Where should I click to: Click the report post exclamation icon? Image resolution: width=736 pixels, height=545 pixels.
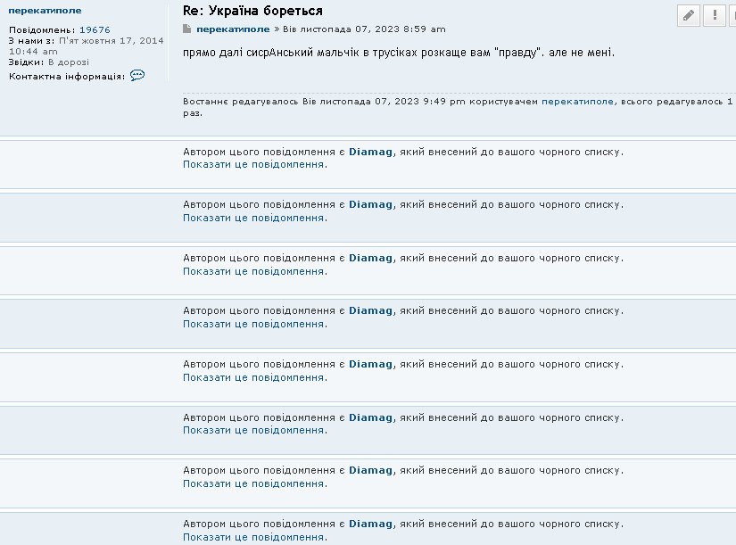715,15
